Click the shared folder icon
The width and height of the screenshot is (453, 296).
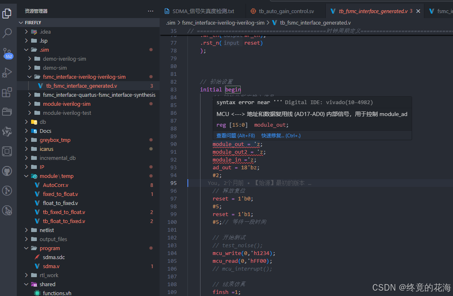pos(34,284)
